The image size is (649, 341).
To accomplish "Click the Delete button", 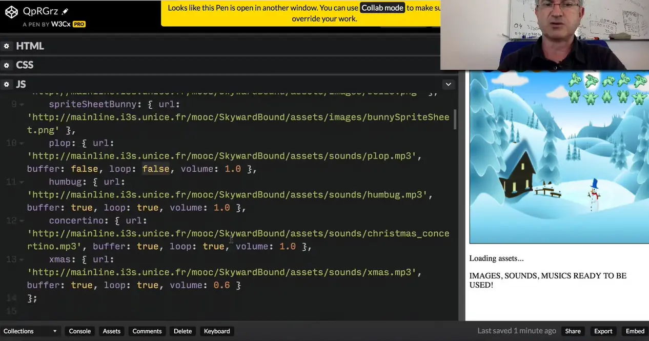I will coord(182,331).
